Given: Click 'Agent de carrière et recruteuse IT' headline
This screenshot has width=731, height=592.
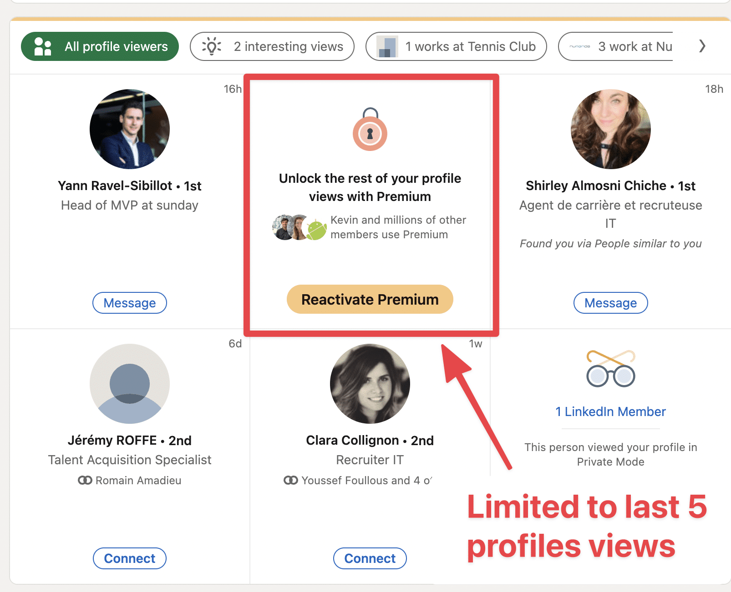Looking at the screenshot, I should tap(611, 214).
